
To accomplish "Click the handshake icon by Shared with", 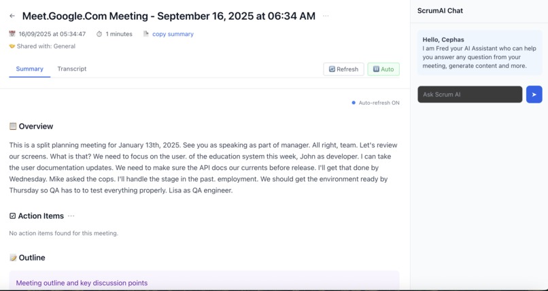I will coord(12,46).
